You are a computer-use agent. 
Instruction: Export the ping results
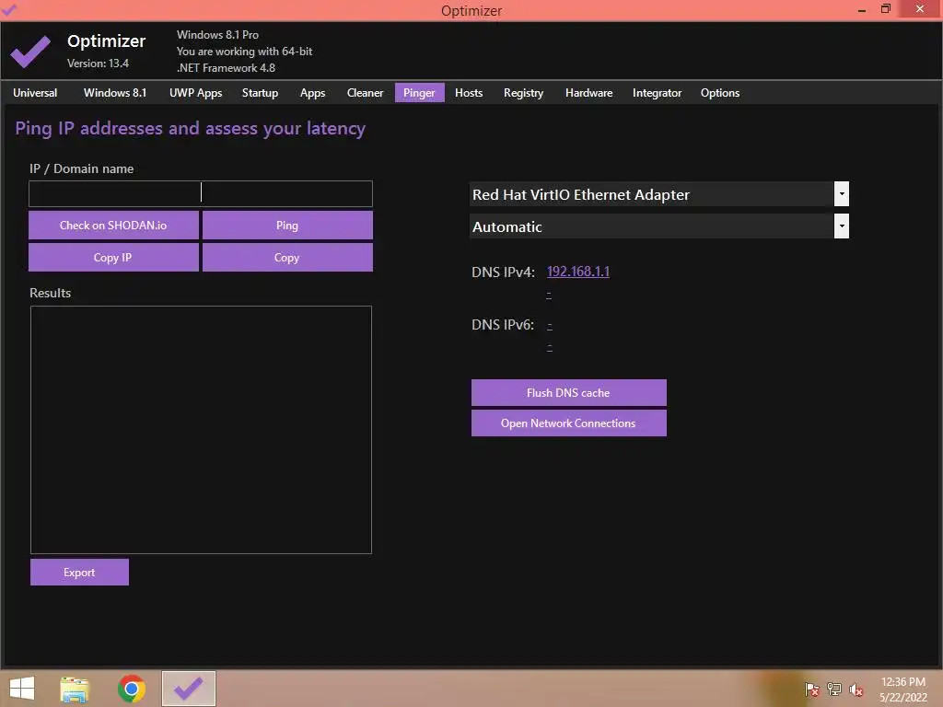click(x=79, y=573)
